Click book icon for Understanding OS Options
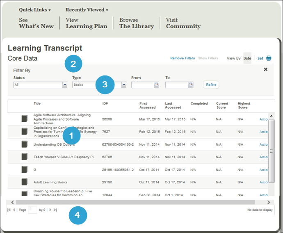The width and height of the screenshot is (283, 233). coord(24,144)
